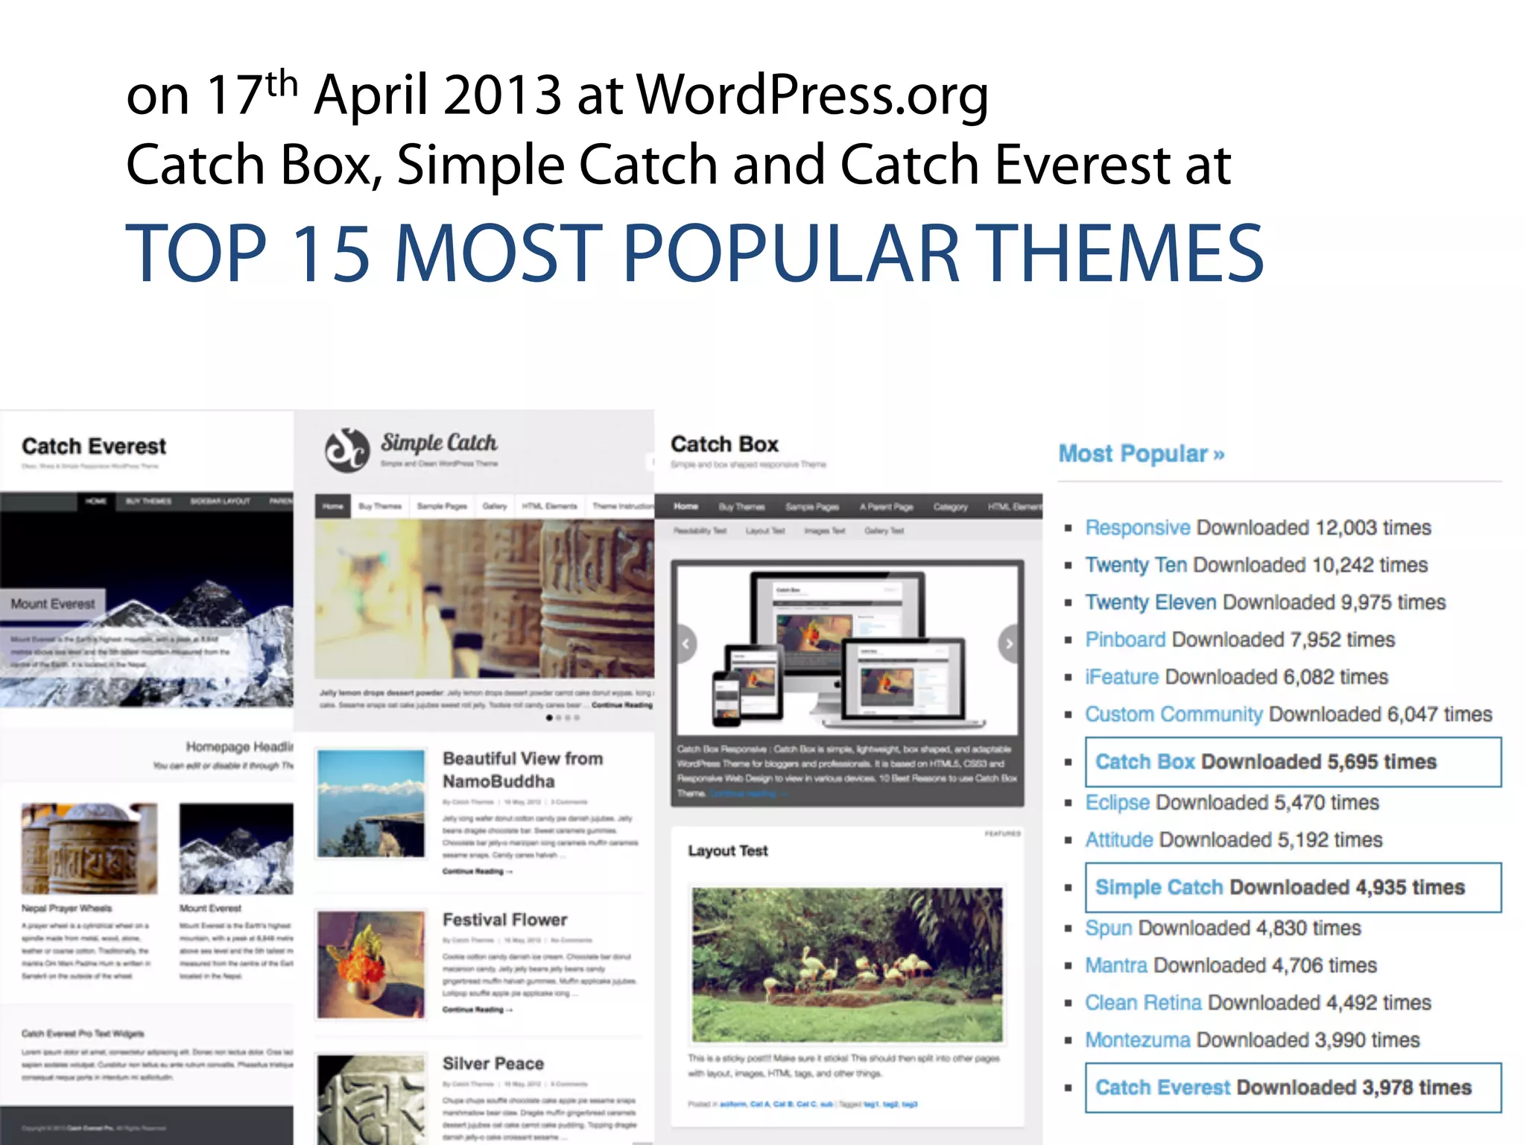
Task: Click Catch Everest Pro Text Widgets heading
Action: 83,1033
